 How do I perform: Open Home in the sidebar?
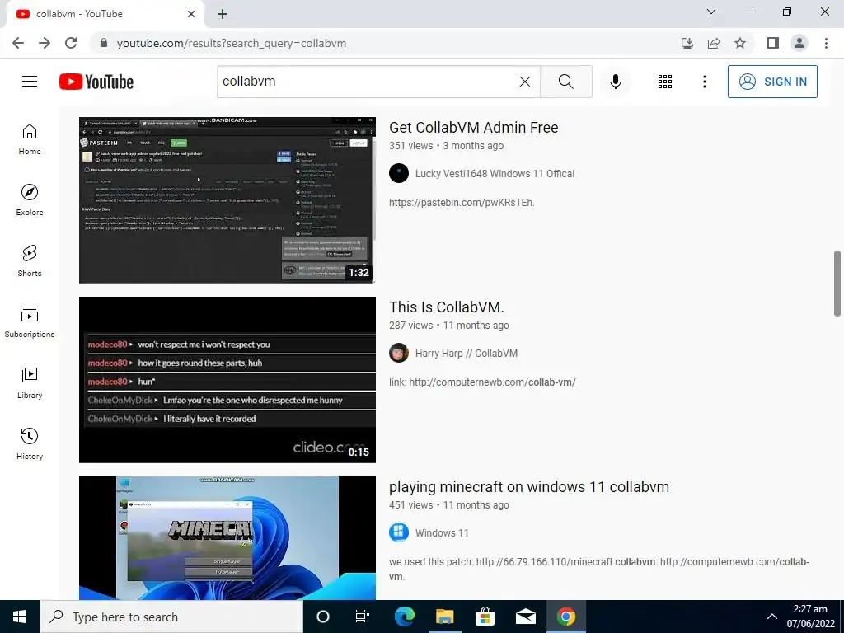(30, 139)
